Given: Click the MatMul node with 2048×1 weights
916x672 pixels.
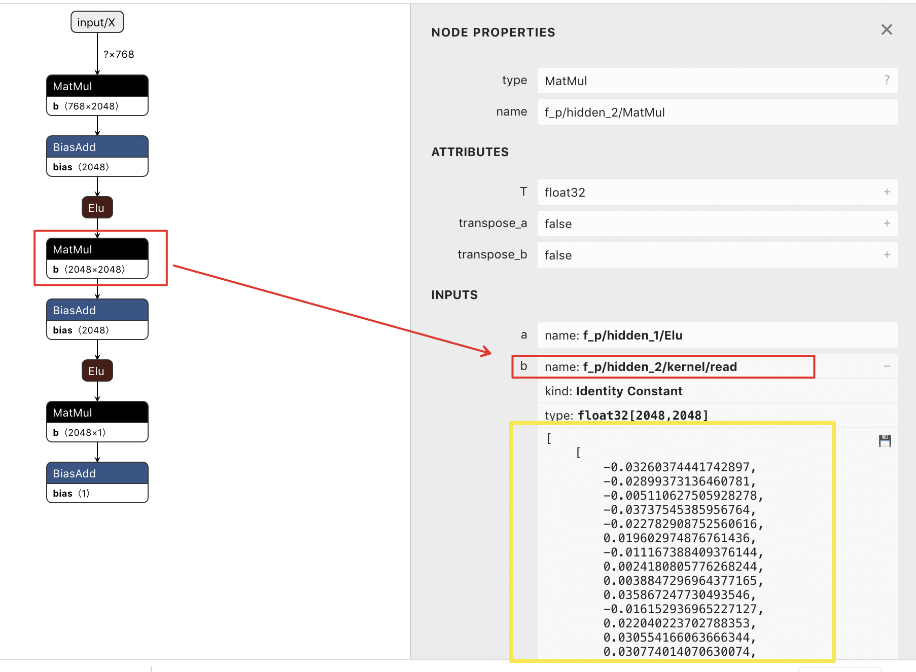Looking at the screenshot, I should click(97, 422).
